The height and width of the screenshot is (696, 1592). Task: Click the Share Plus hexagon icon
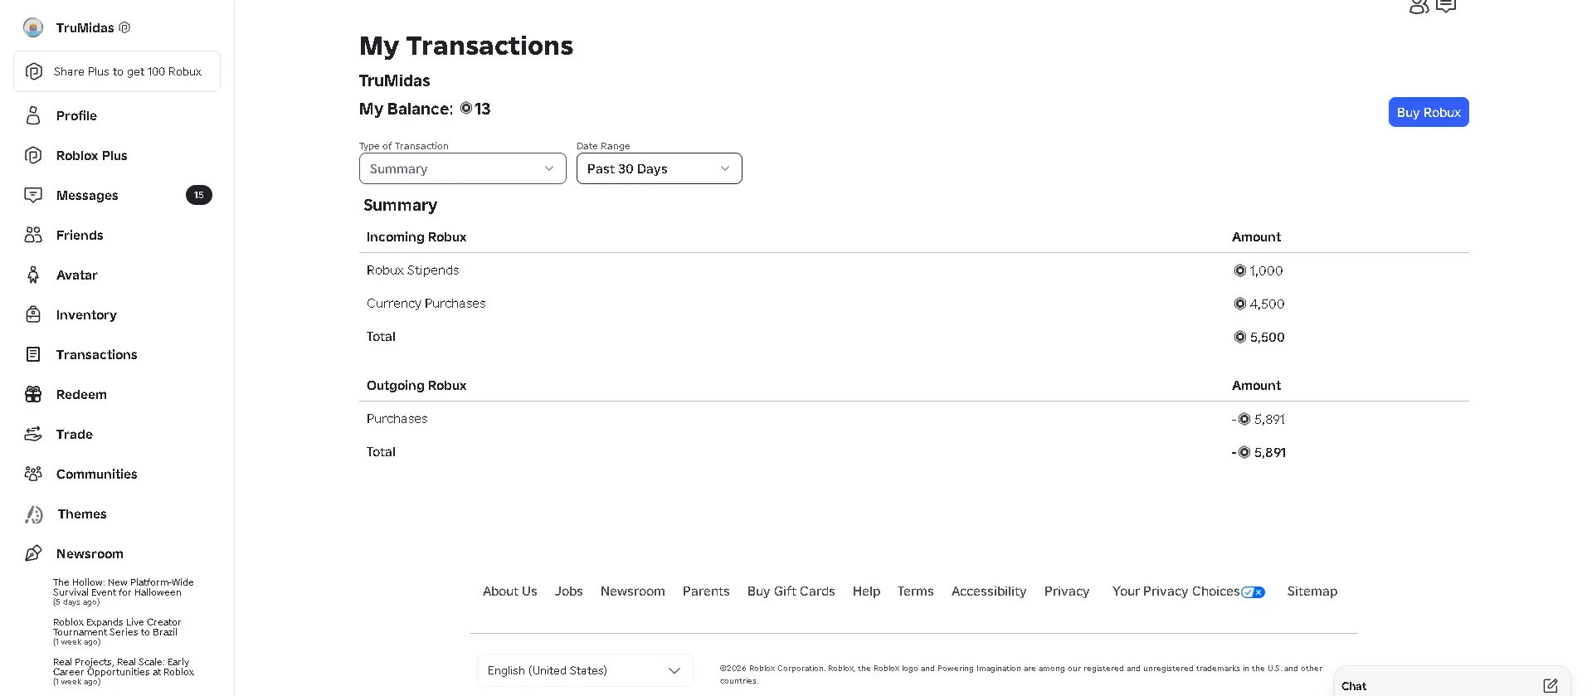(34, 71)
